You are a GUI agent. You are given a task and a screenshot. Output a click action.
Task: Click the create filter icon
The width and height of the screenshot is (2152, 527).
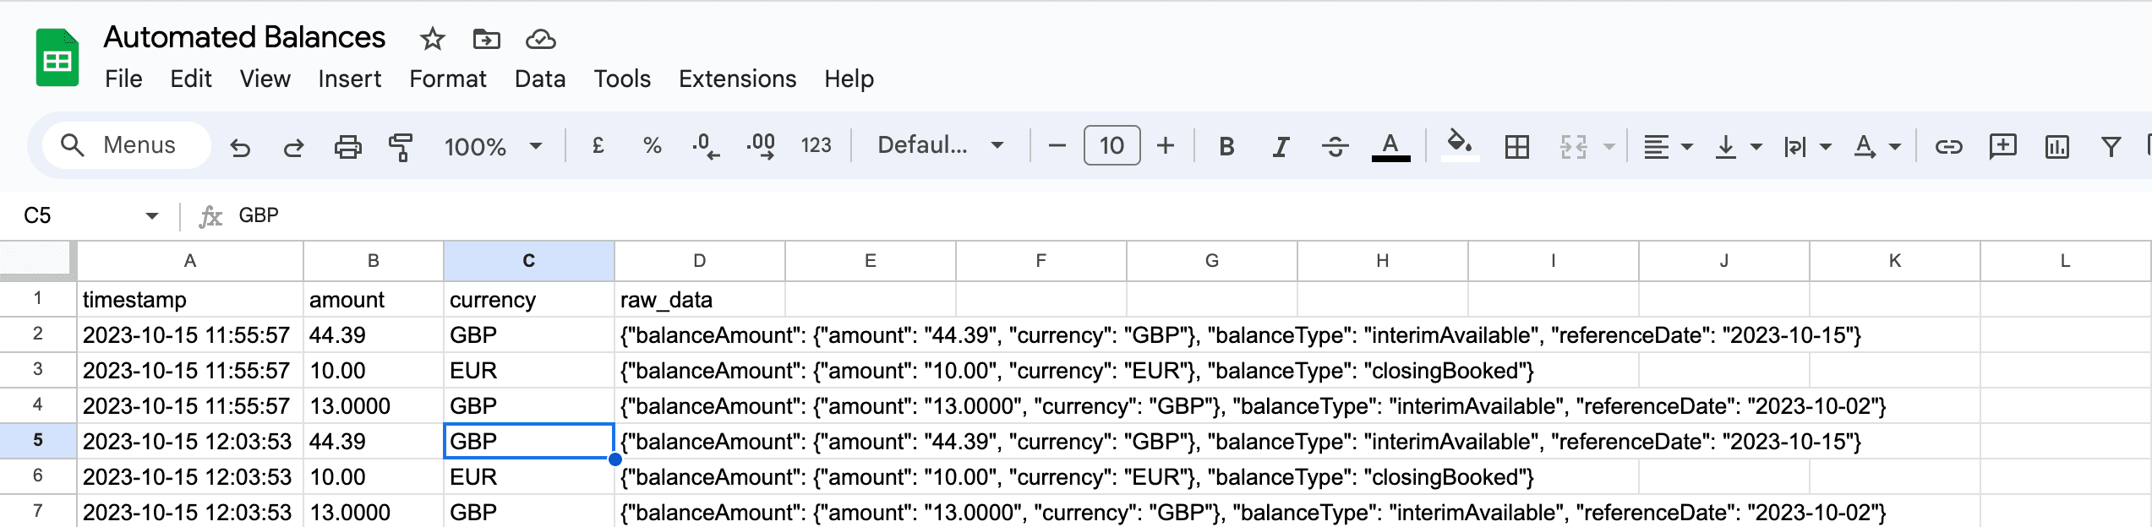pos(2111,147)
